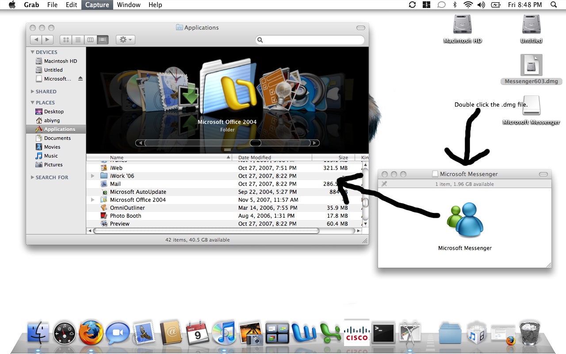Switch Finder to icon view
This screenshot has height=354, width=566.
(66, 40)
